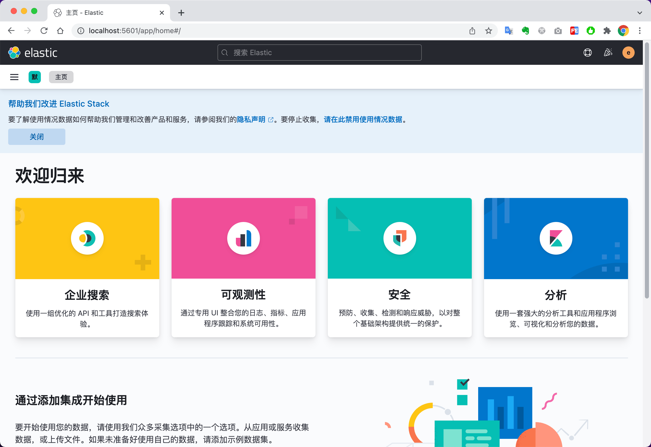Go back in browser history
651x447 pixels.
11,31
